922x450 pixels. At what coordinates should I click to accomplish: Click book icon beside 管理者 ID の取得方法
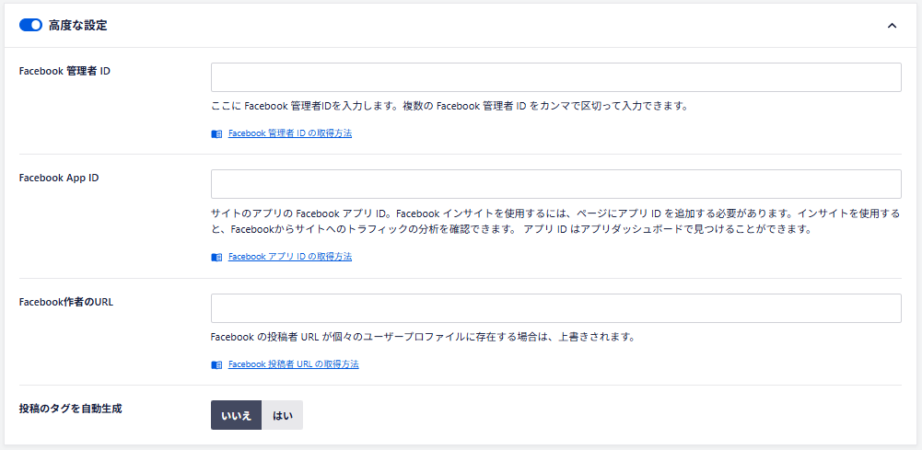pos(216,133)
